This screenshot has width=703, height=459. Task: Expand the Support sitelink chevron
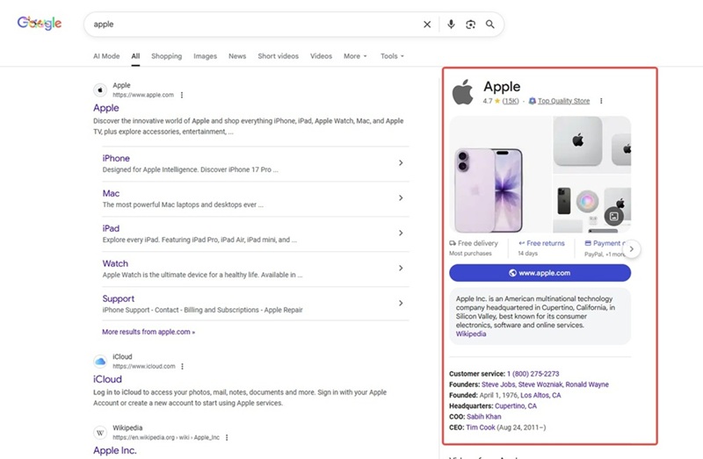pyautogui.click(x=401, y=303)
